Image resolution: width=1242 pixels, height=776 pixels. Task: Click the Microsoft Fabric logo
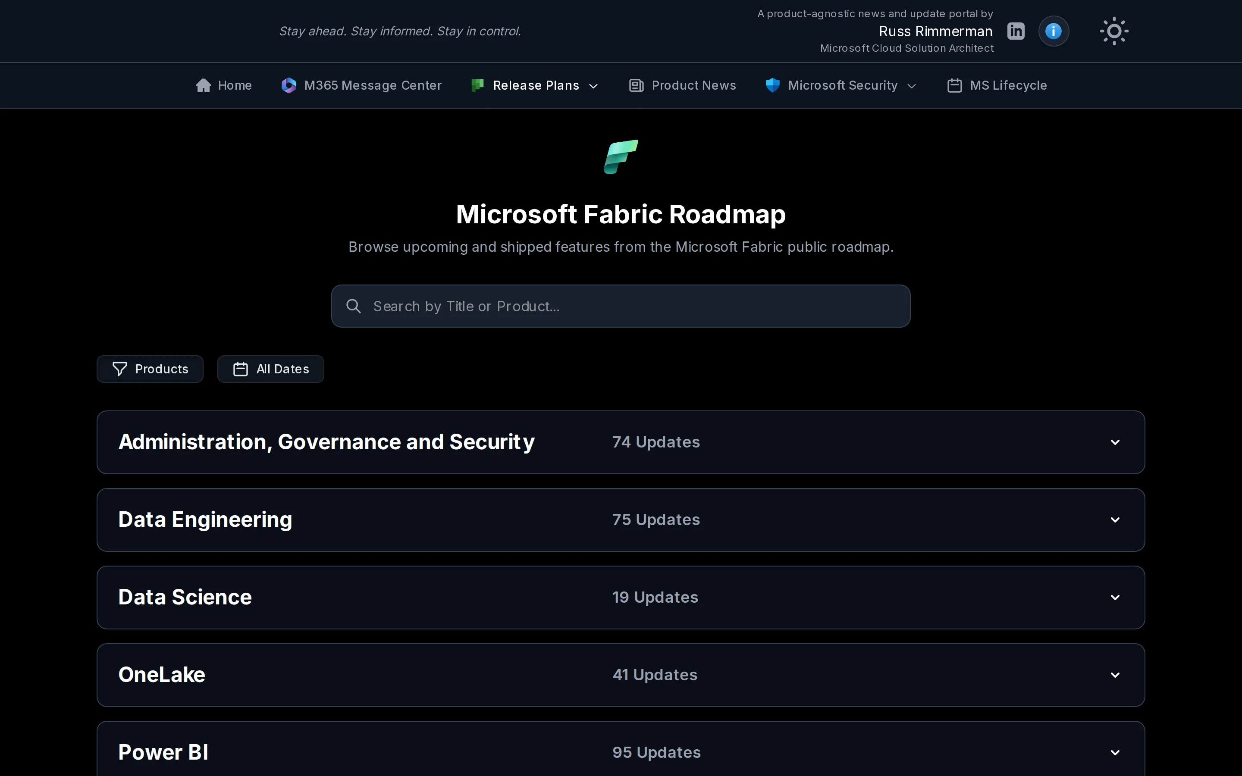click(621, 157)
